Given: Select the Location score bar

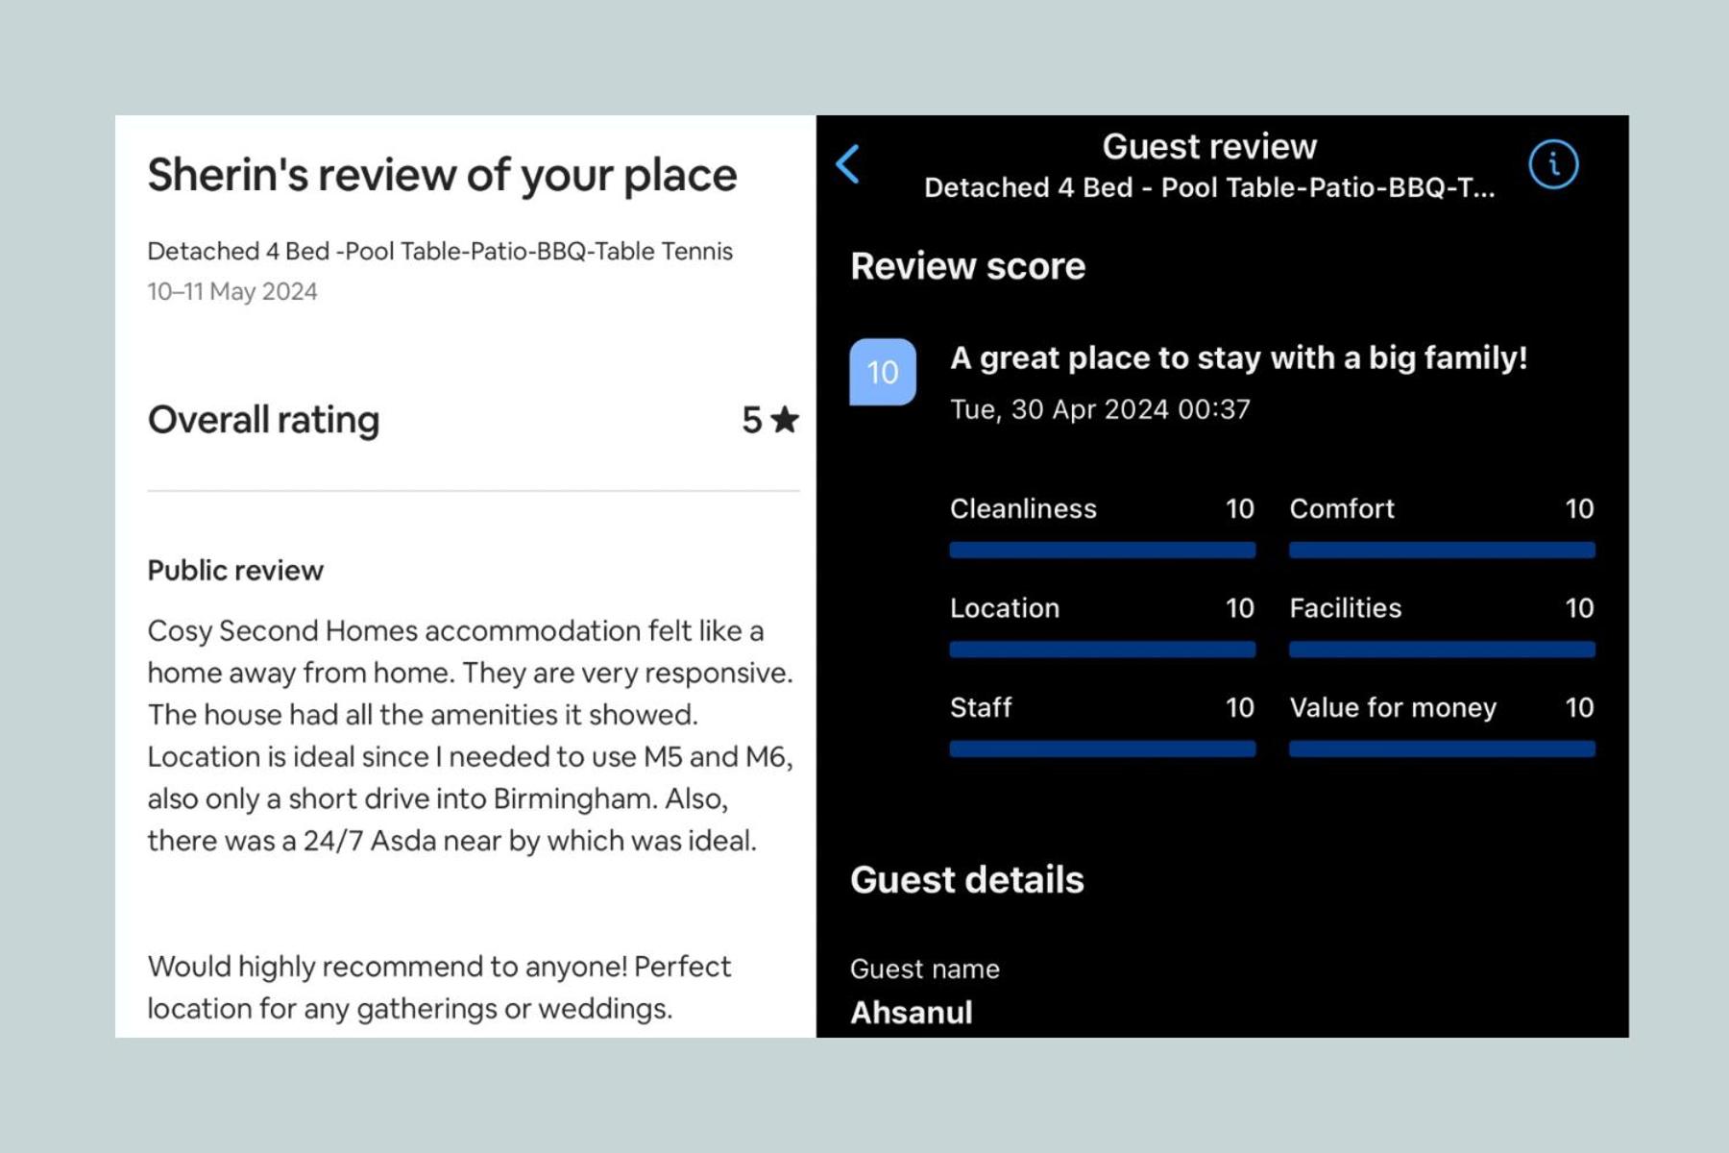Looking at the screenshot, I should click(1103, 650).
